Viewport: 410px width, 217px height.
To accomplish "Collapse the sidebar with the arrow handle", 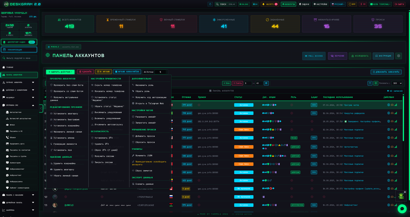I will tap(41, 108).
